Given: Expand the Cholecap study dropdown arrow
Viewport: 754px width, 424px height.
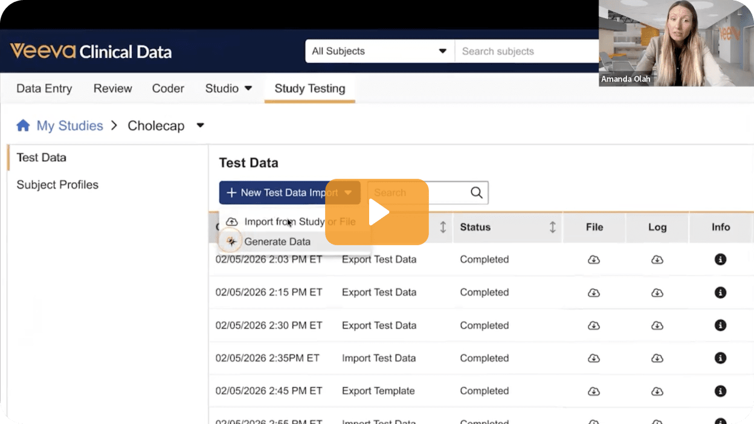Looking at the screenshot, I should coord(201,126).
